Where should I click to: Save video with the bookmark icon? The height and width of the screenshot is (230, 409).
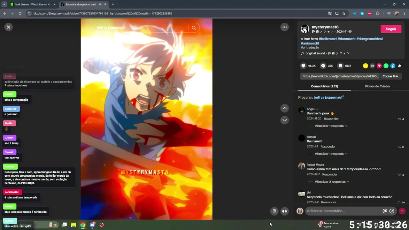tap(341, 66)
